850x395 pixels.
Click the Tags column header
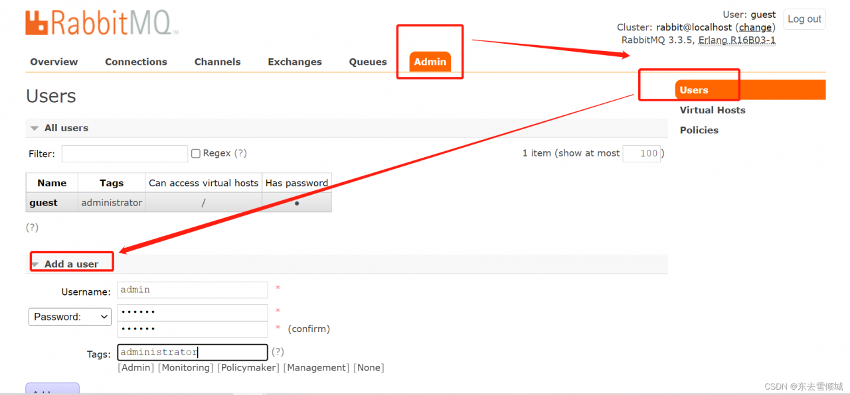coord(112,183)
